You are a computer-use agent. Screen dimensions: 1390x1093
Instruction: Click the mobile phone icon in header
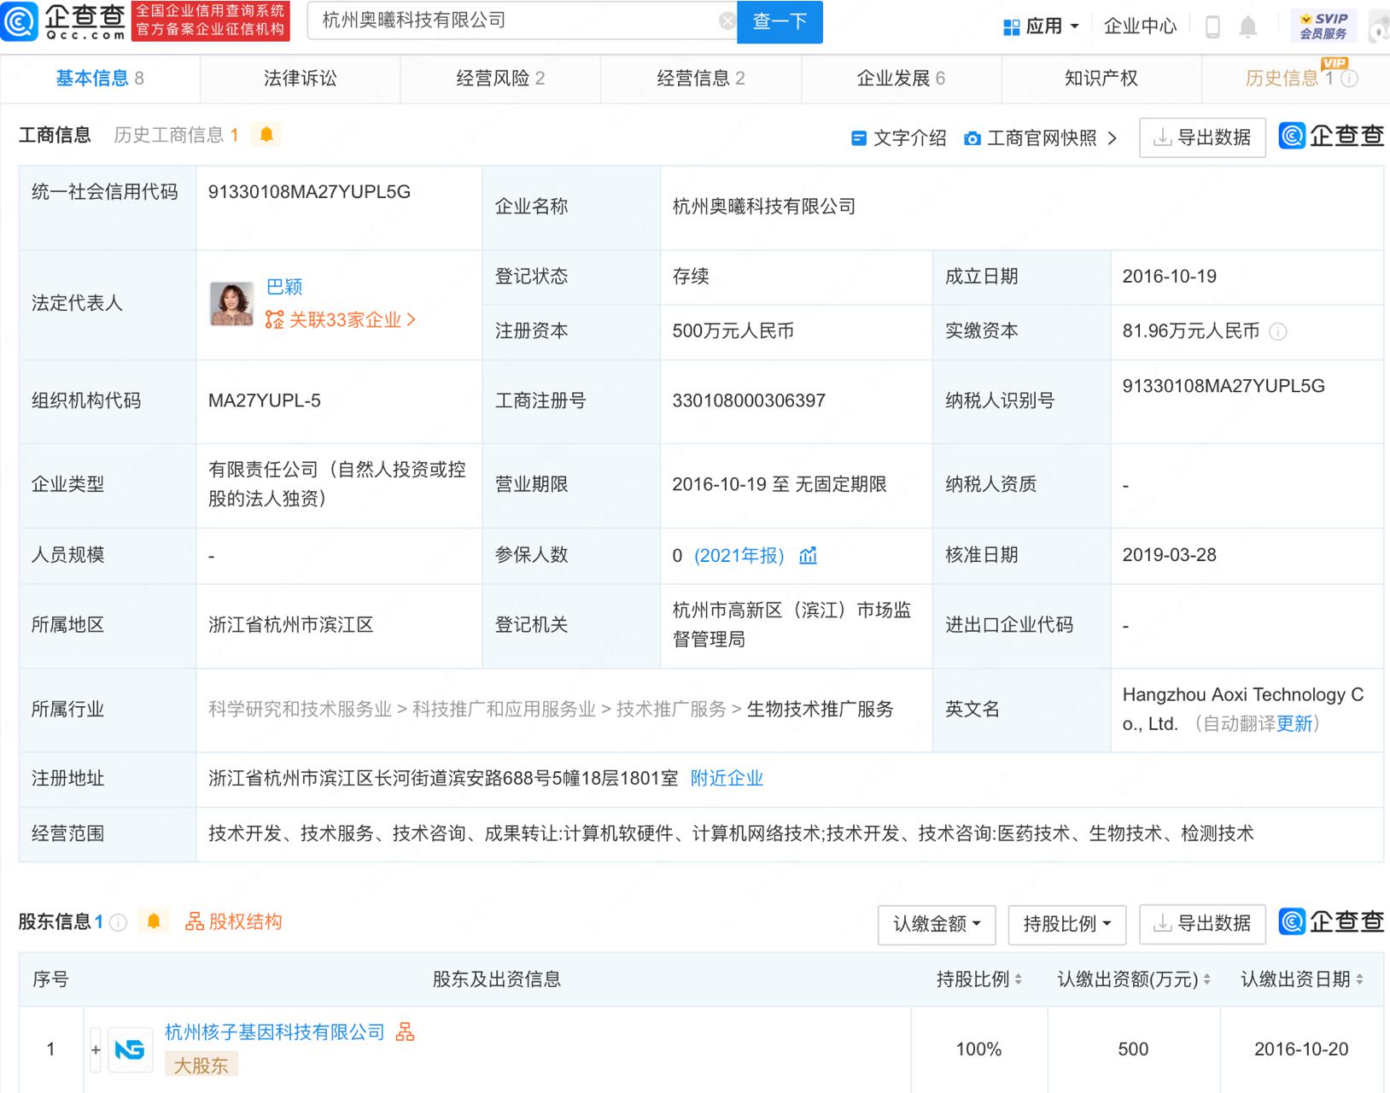1212,27
